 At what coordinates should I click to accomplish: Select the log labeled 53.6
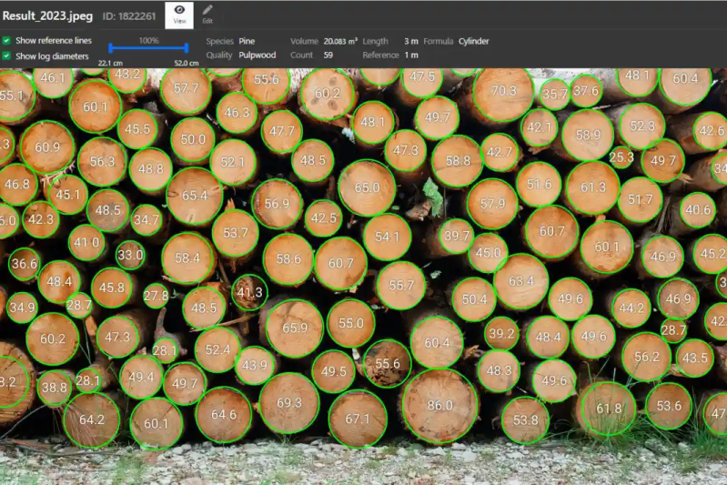669,406
